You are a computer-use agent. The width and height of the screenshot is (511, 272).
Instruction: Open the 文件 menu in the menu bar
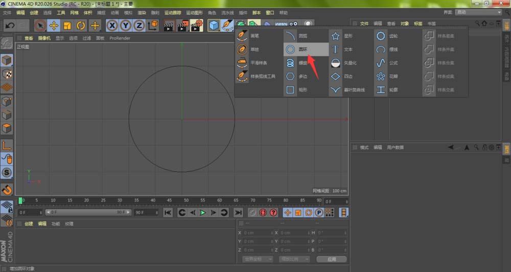pyautogui.click(x=7, y=12)
